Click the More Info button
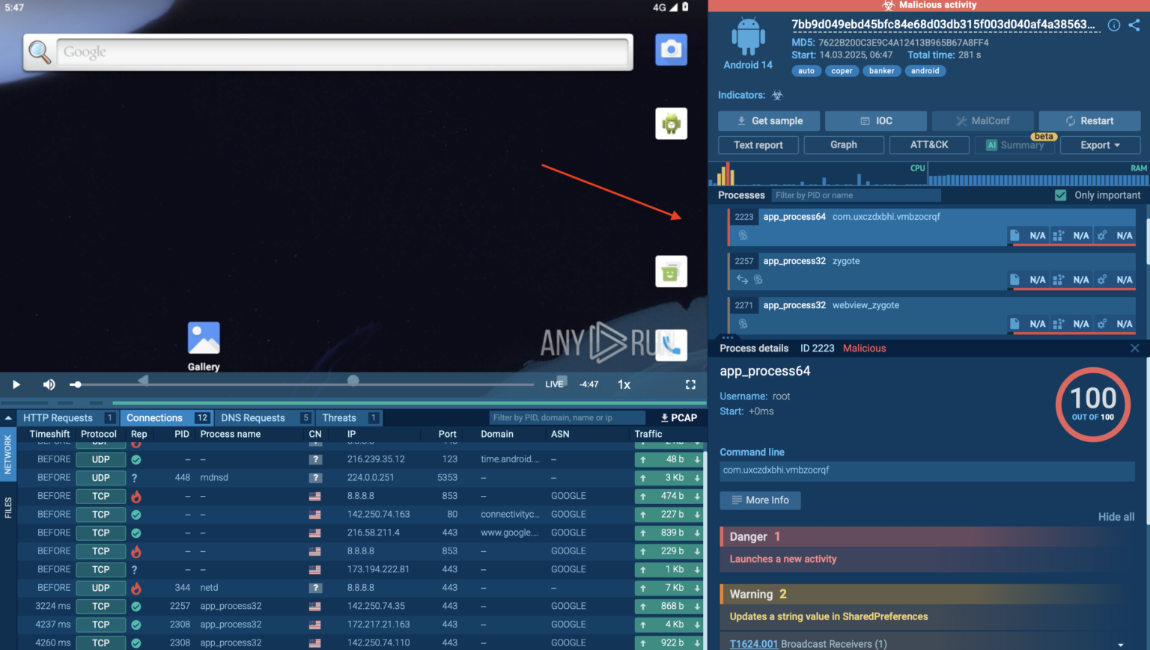 pyautogui.click(x=760, y=500)
